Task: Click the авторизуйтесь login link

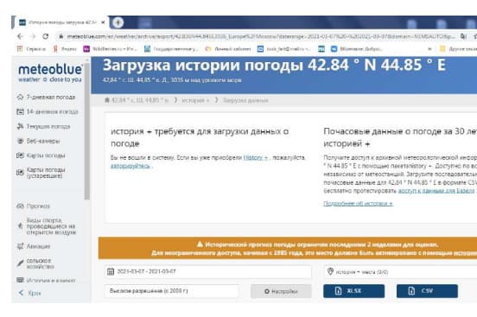Action: [130, 166]
